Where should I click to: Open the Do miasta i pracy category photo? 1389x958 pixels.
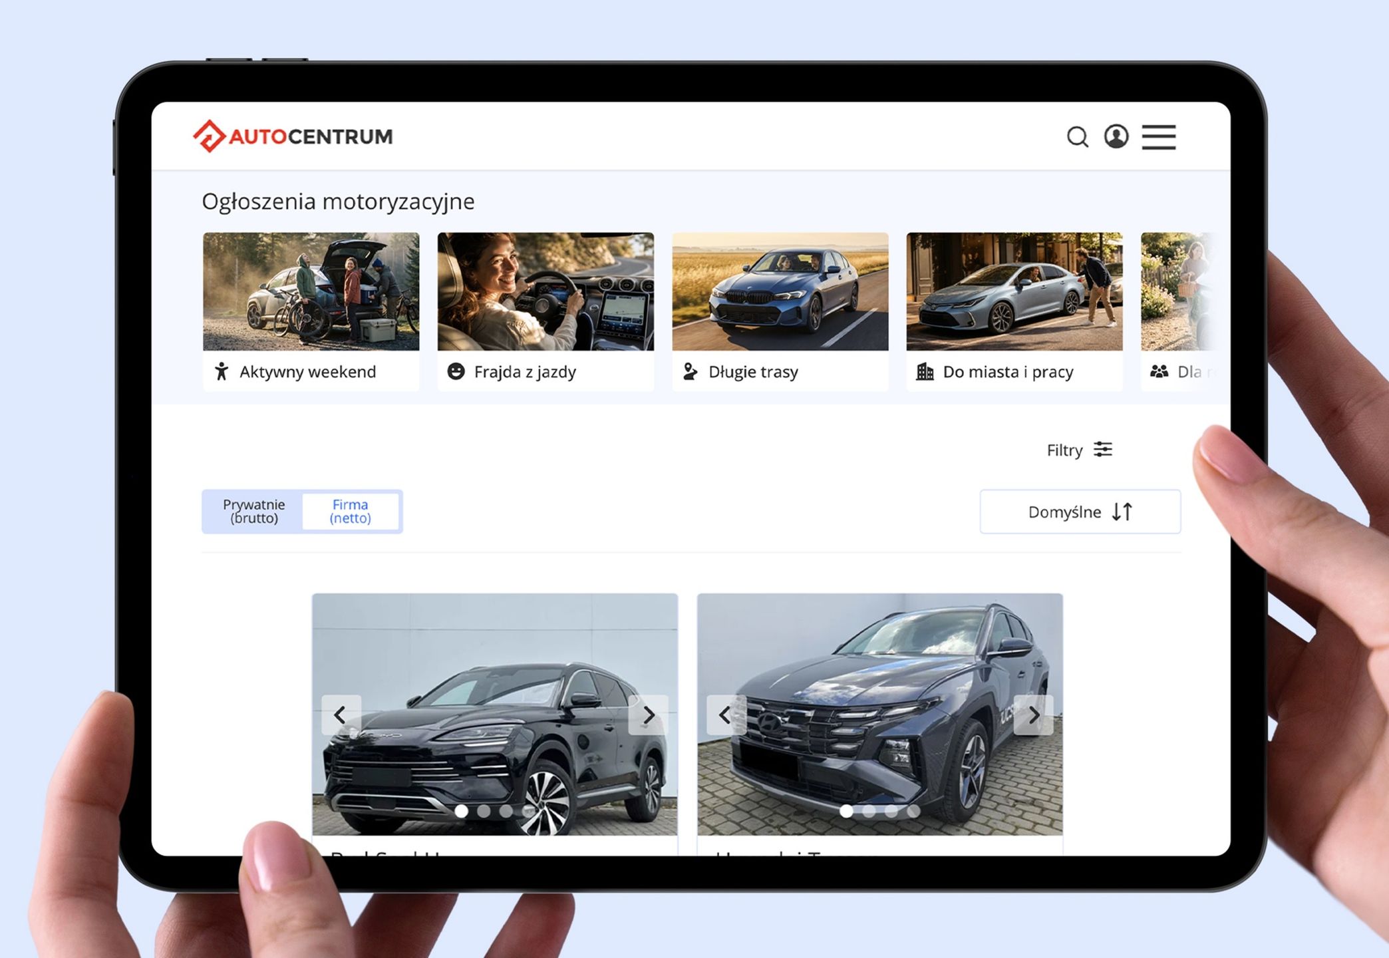pyautogui.click(x=1014, y=291)
